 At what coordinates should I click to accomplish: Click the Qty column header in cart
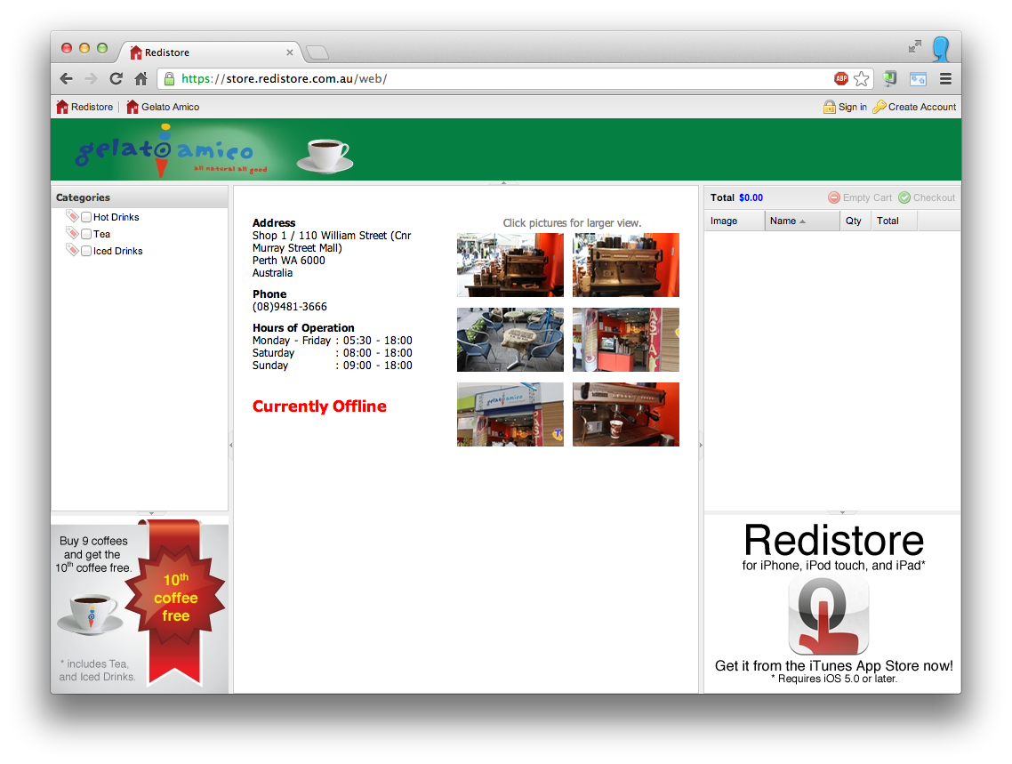(855, 221)
